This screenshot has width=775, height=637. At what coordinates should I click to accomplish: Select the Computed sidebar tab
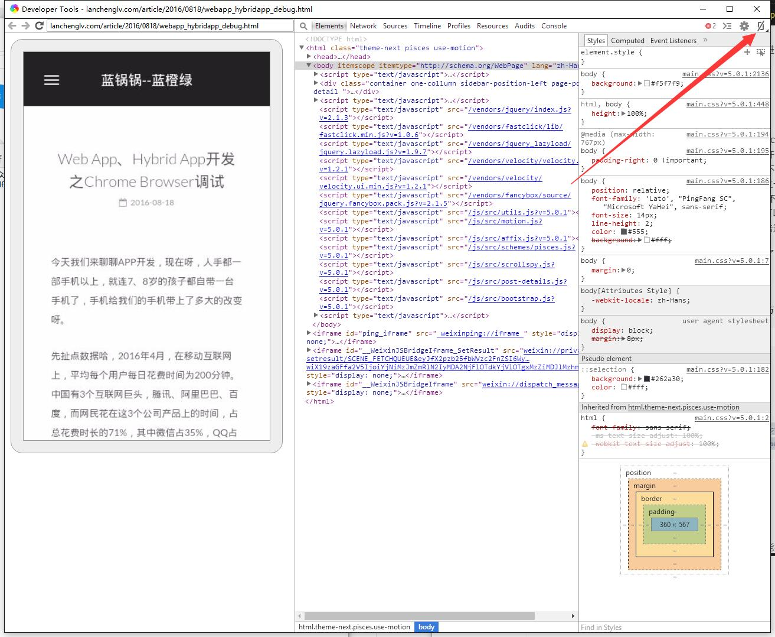pyautogui.click(x=627, y=41)
